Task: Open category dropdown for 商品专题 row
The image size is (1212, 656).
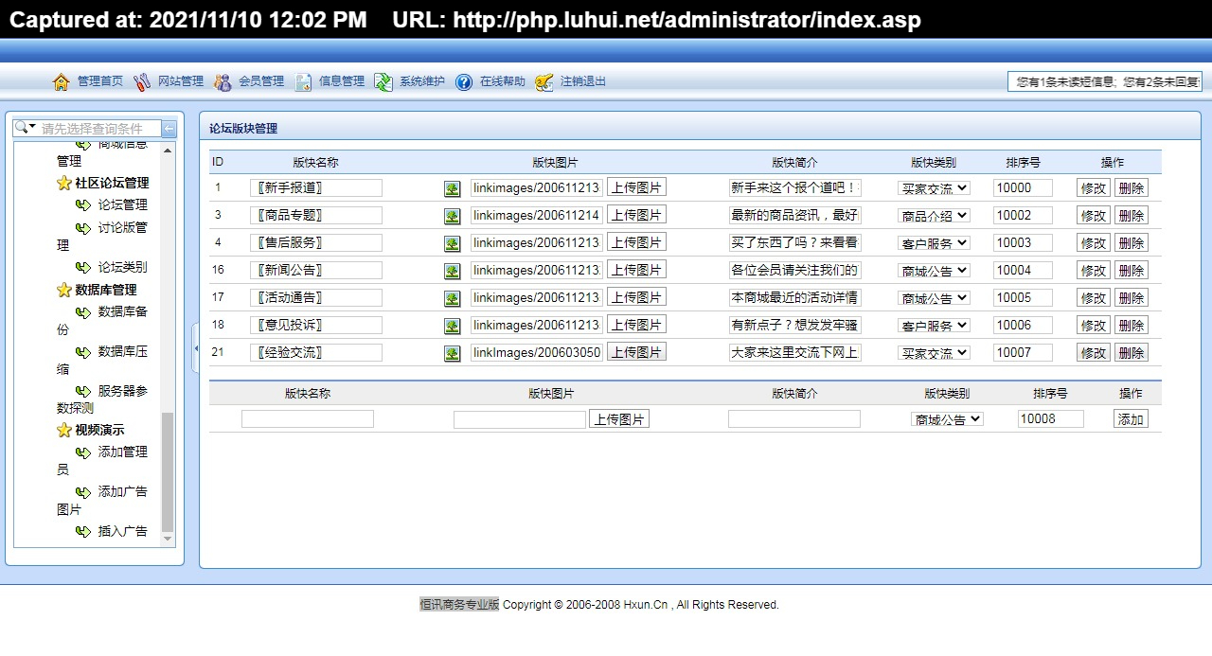Action: coord(934,216)
